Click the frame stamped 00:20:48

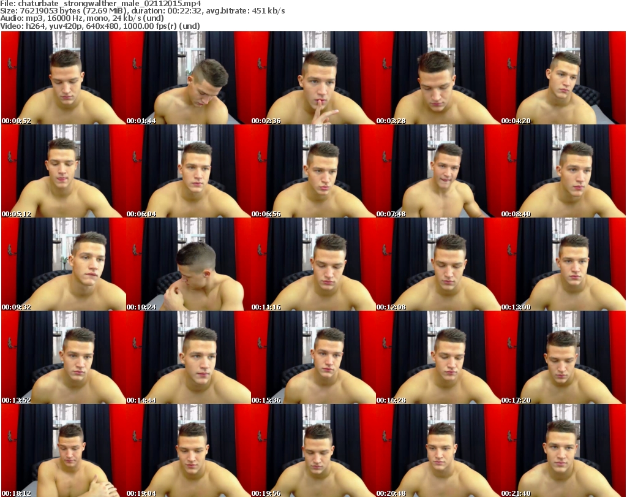coord(438,450)
